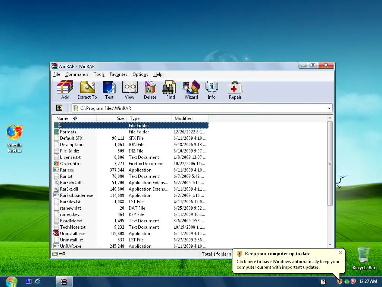Click the WinRAR taskbar button
This screenshot has width=382, height=287.
coord(64,281)
